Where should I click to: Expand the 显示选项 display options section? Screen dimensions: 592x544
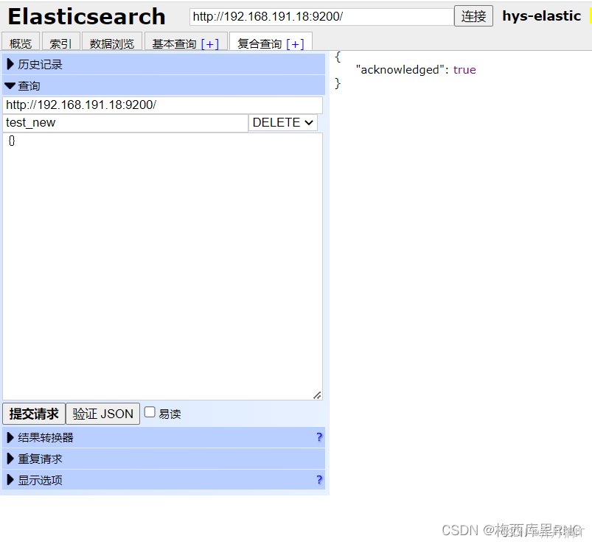(164, 480)
